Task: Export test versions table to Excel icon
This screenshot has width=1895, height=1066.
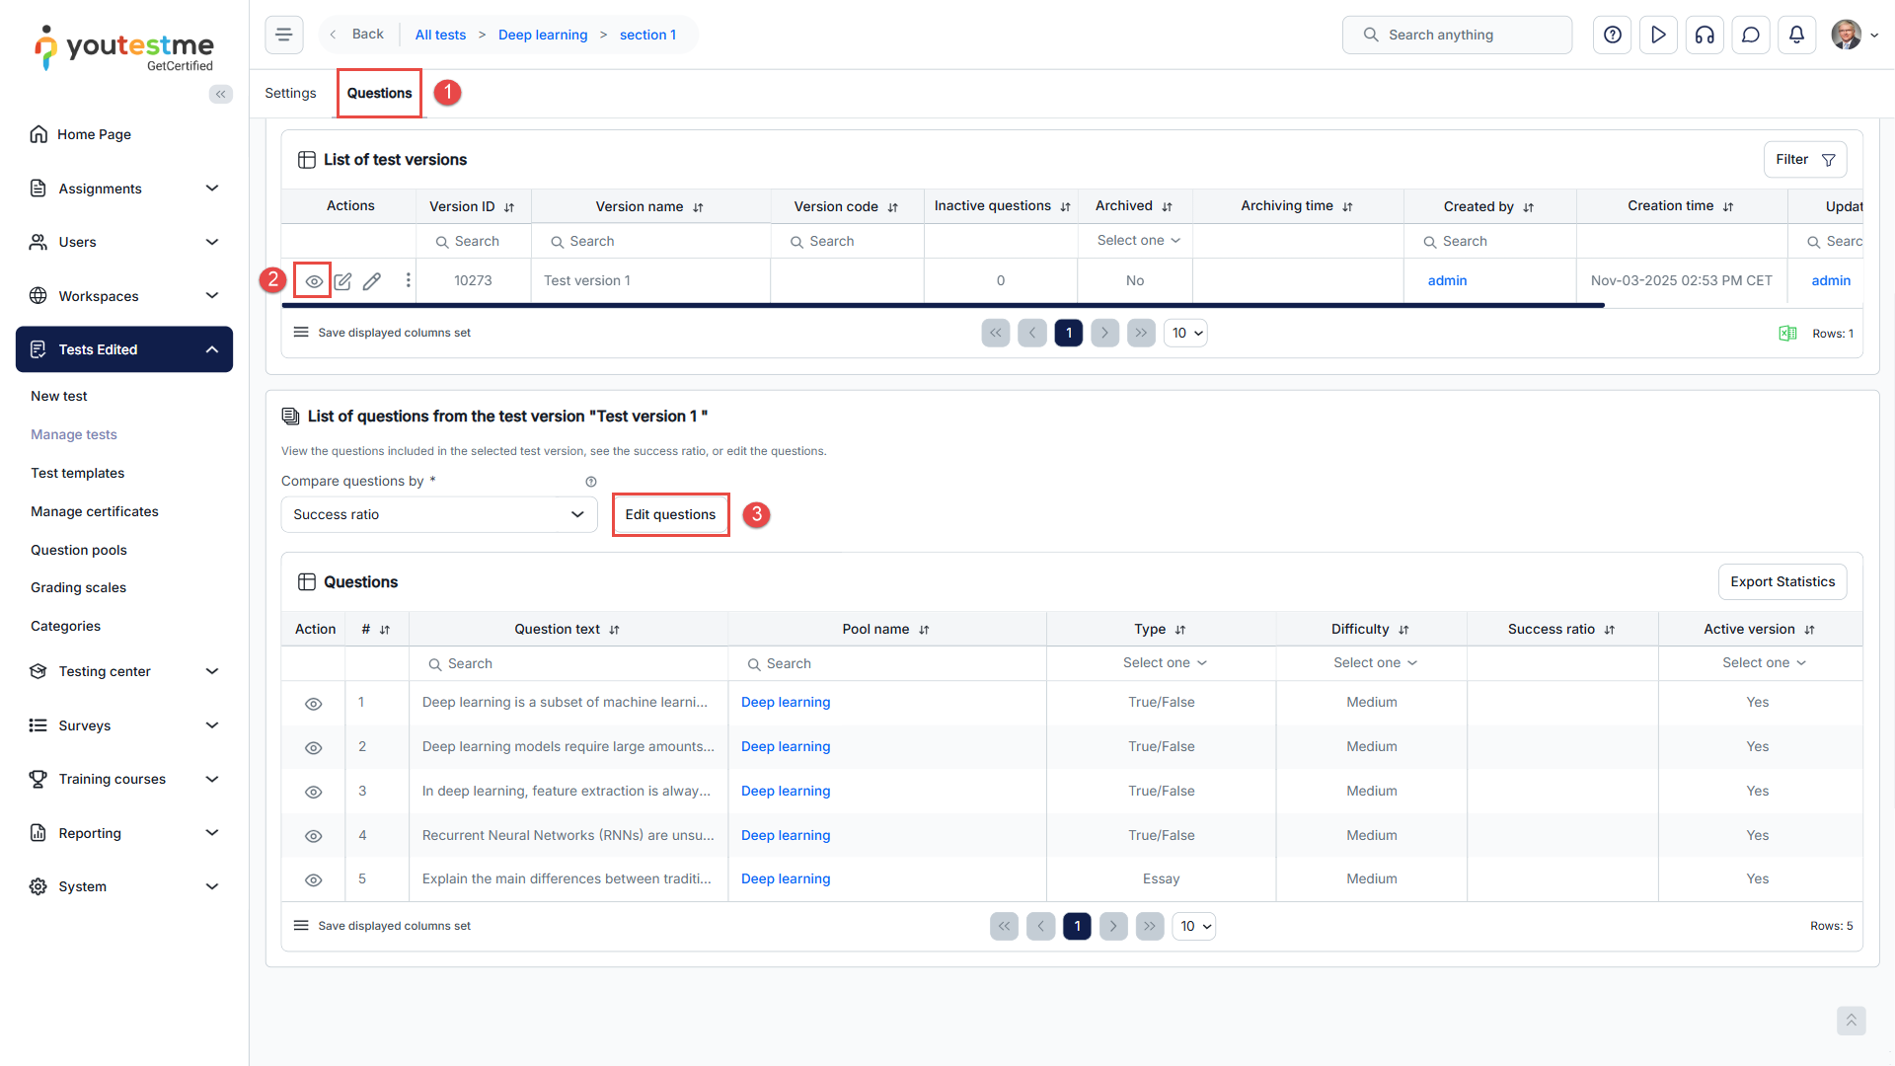Action: pos(1787,334)
